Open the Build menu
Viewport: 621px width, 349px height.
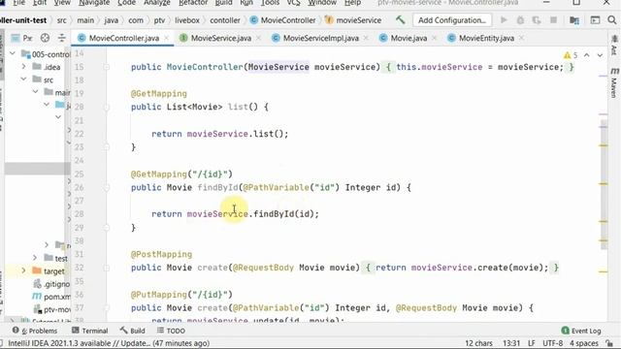[x=223, y=3]
